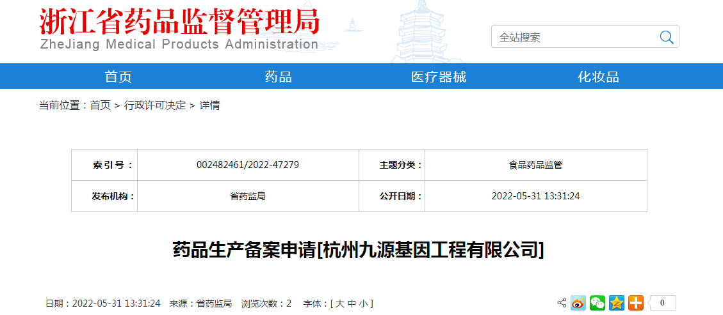
Task: Go to 首页 in breadcrumb
Action: click(101, 105)
